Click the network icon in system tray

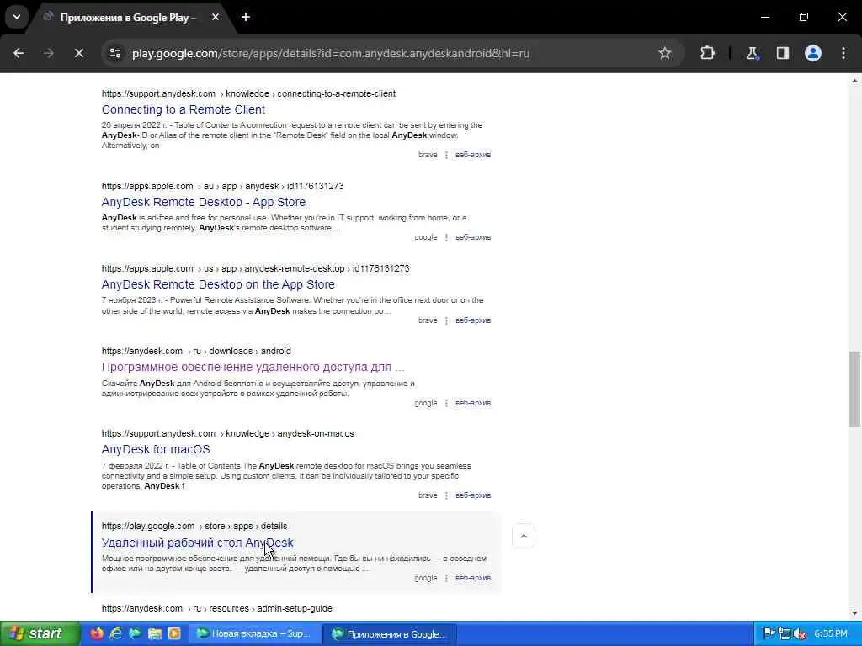click(x=785, y=633)
